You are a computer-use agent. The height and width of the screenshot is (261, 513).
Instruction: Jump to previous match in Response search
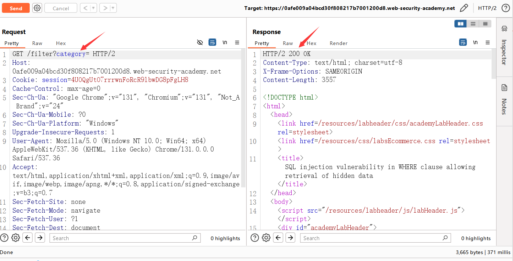[278, 238]
